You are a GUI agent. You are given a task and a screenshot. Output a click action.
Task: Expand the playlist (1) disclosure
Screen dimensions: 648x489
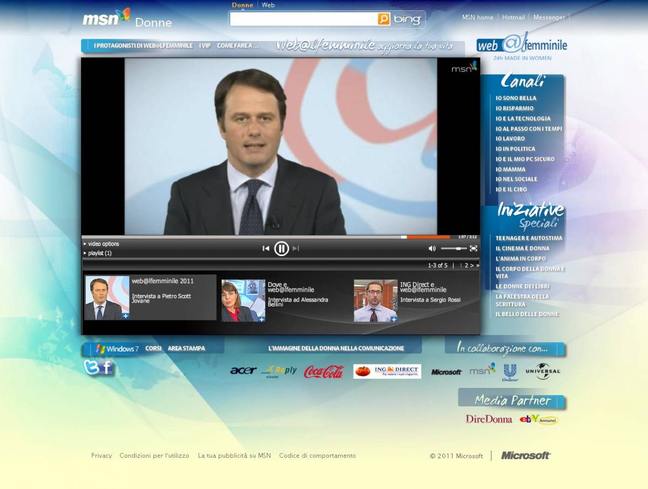coord(98,253)
